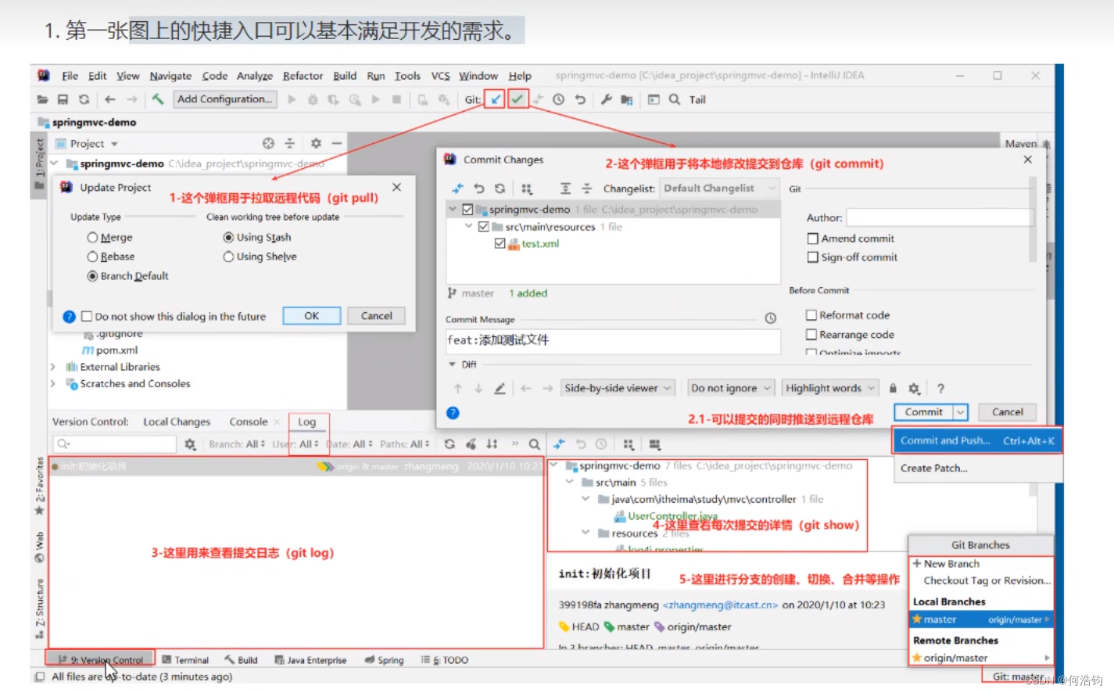
Task: Open Git Show History clock icon
Action: 558,99
